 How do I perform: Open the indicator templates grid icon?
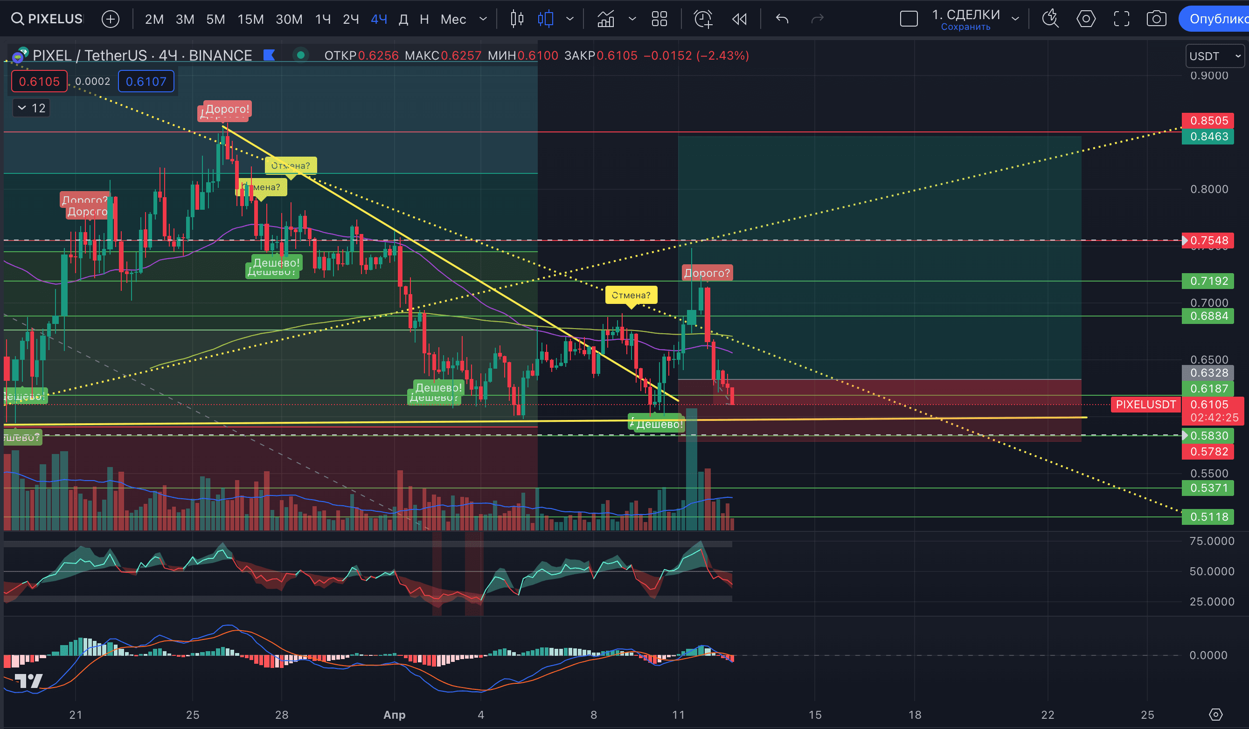coord(659,19)
